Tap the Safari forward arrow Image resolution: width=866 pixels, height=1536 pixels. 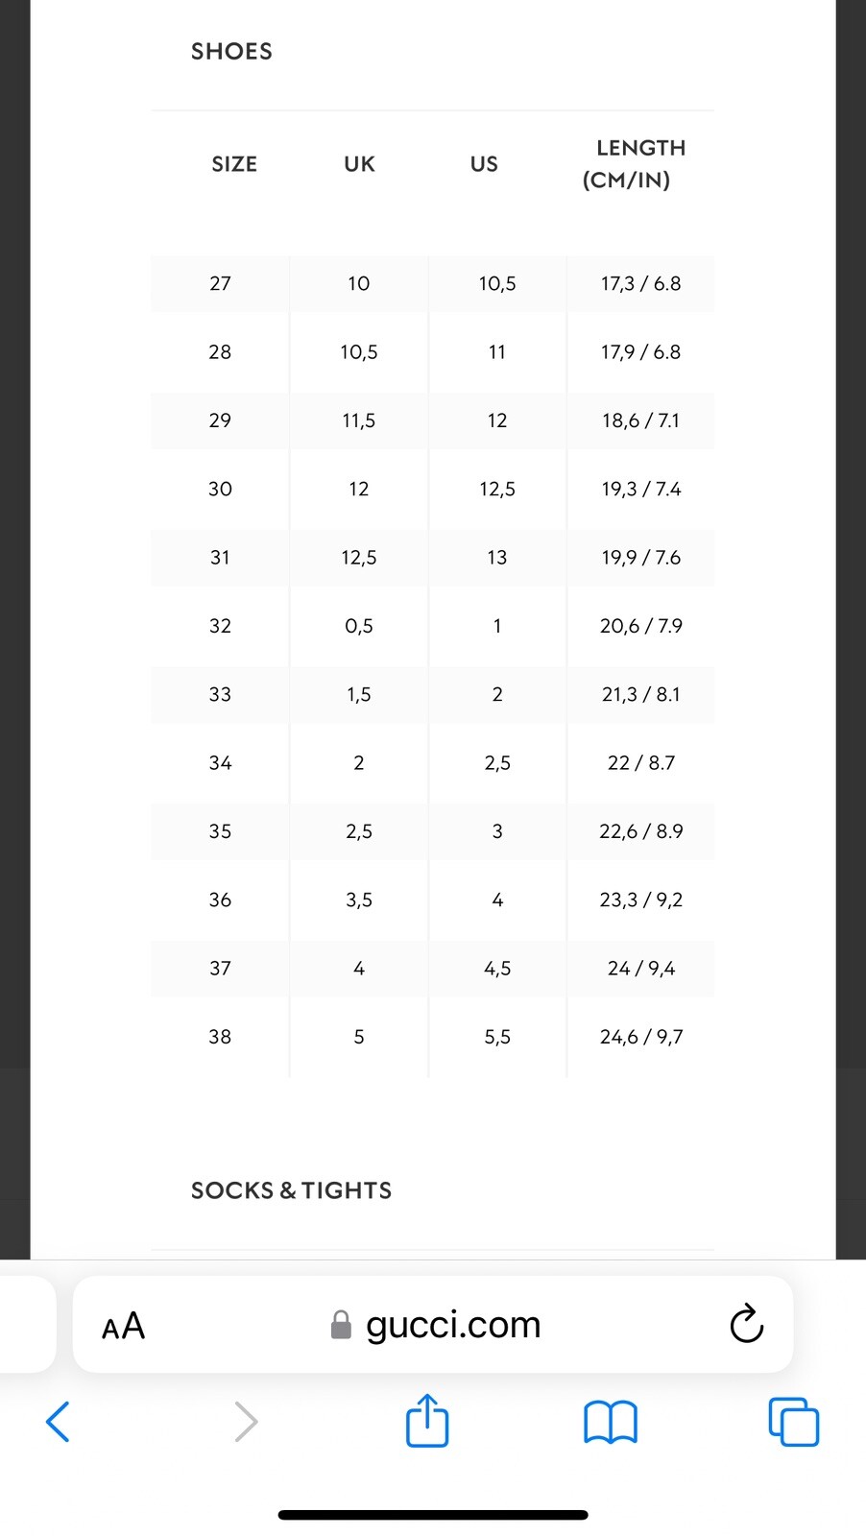tap(246, 1422)
